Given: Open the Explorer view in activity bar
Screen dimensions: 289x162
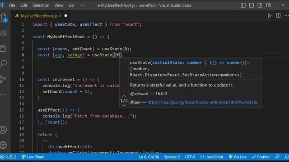Looking at the screenshot, I should click(x=4, y=18).
